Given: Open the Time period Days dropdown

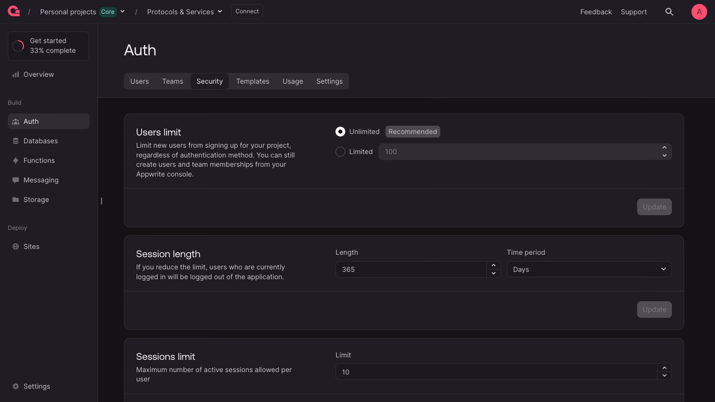Looking at the screenshot, I should (589, 269).
